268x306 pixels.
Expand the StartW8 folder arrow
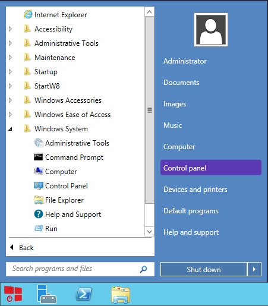[11, 86]
